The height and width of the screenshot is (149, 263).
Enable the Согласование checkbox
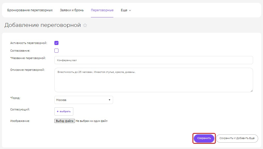click(56, 51)
